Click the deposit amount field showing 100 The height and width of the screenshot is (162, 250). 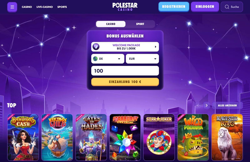(x=125, y=71)
